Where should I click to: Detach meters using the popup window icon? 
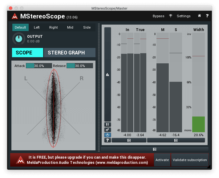click(x=107, y=130)
